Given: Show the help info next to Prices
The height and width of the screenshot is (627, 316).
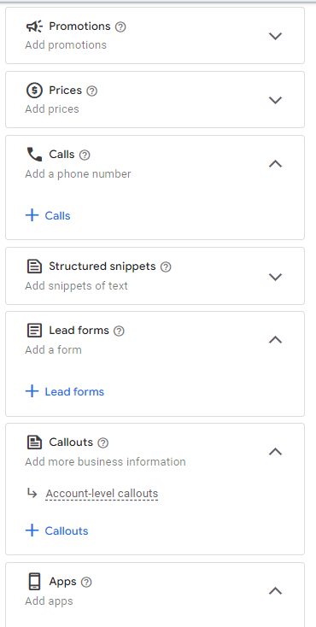Looking at the screenshot, I should pyautogui.click(x=92, y=91).
